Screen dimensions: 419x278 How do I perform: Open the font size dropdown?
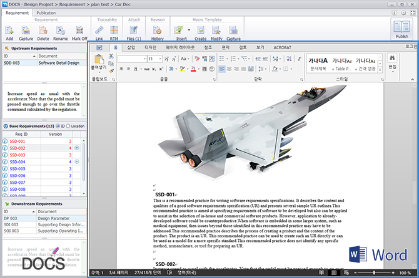[x=160, y=59]
